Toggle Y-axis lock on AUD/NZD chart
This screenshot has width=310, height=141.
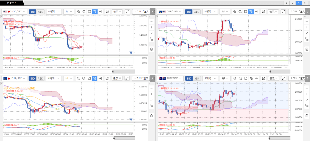point(251,78)
